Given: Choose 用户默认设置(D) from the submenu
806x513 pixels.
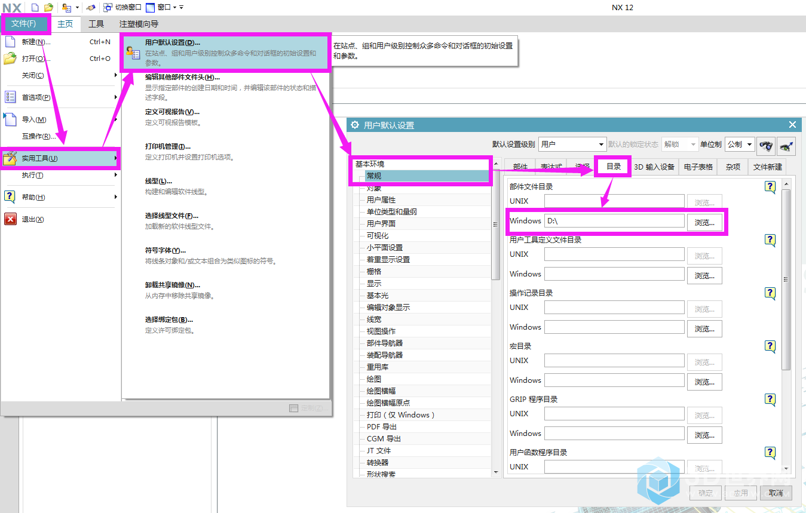Looking at the screenshot, I should (x=226, y=53).
